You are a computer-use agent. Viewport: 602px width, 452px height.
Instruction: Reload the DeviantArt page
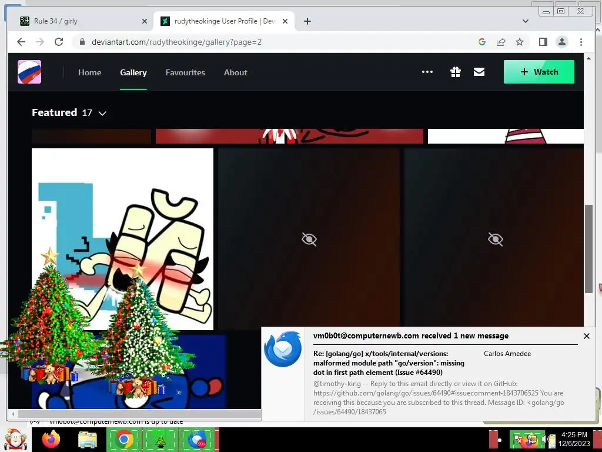59,42
